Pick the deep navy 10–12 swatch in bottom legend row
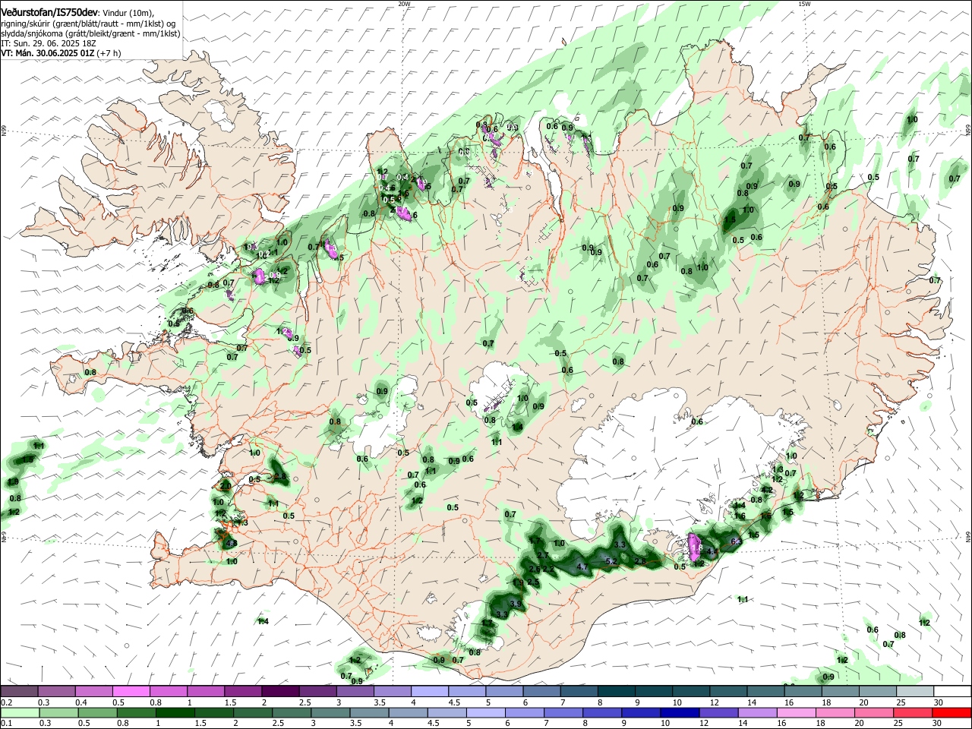972x729 pixels. click(679, 713)
